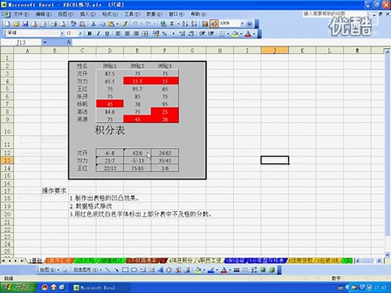Open the 数据 (Data) menu
The image size is (391, 293).
(x=154, y=14)
